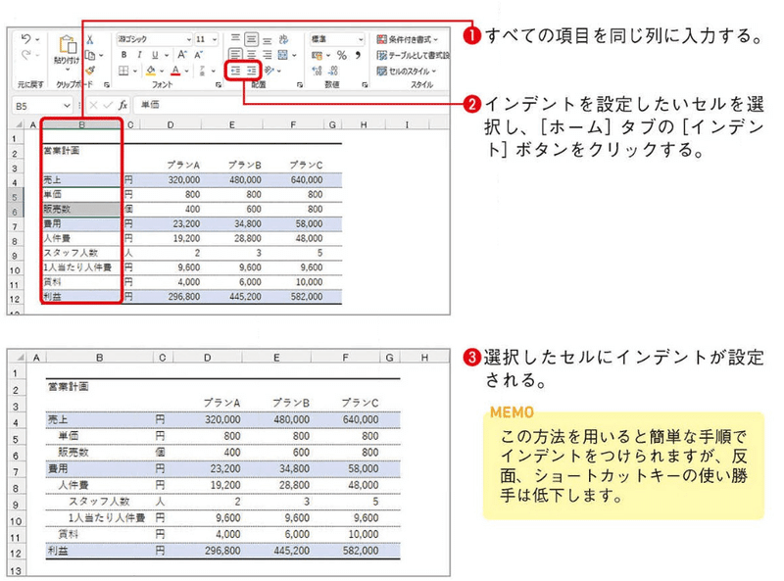
Task: Select Center horizontal alignment
Action: coord(252,55)
